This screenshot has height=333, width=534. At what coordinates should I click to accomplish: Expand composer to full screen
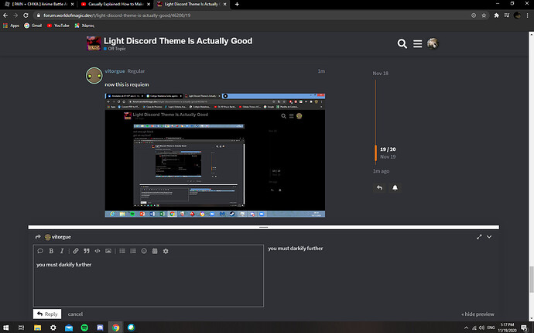(479, 237)
